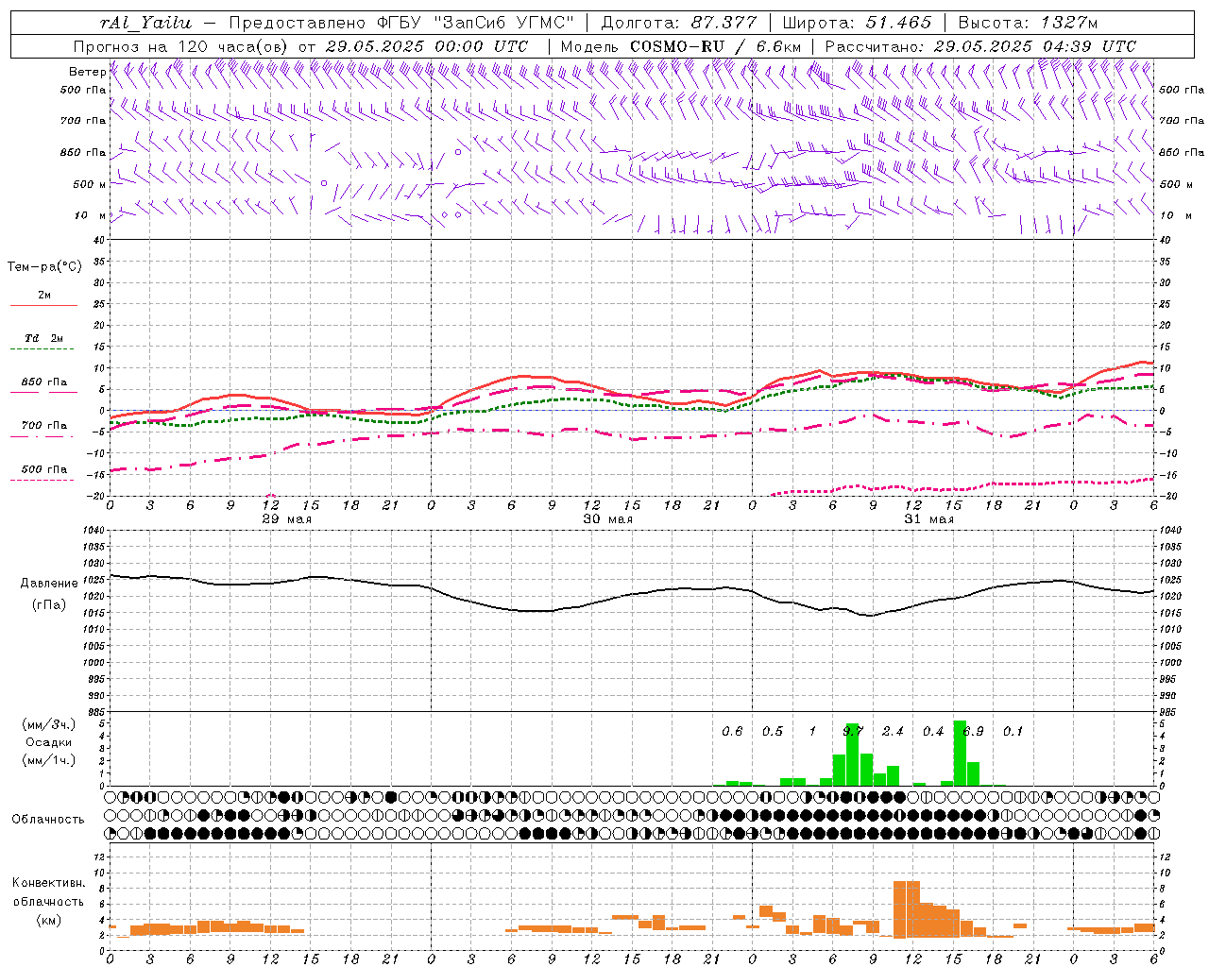
Task: Select the Давление pressure panel label
Action: [49, 584]
